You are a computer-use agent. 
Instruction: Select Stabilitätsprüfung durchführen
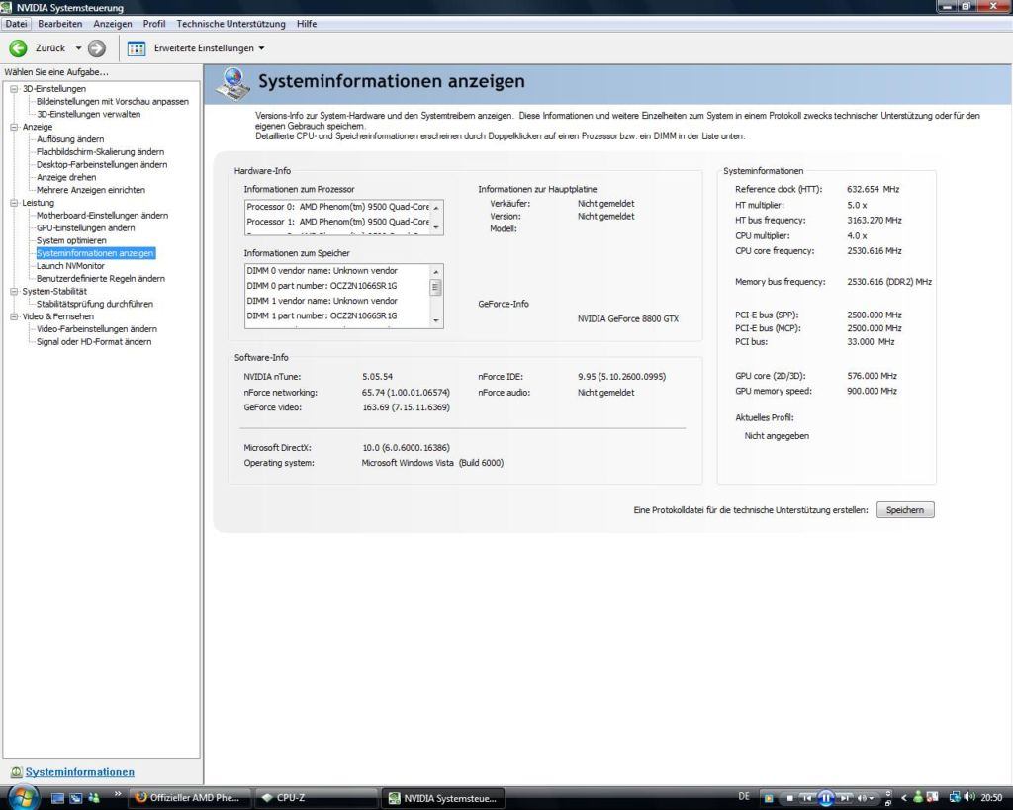coord(94,304)
